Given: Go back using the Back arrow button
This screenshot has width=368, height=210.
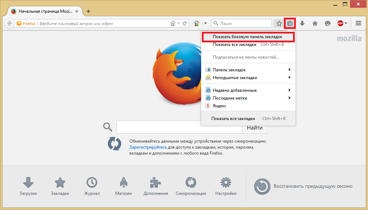Looking at the screenshot, I should tap(10, 23).
